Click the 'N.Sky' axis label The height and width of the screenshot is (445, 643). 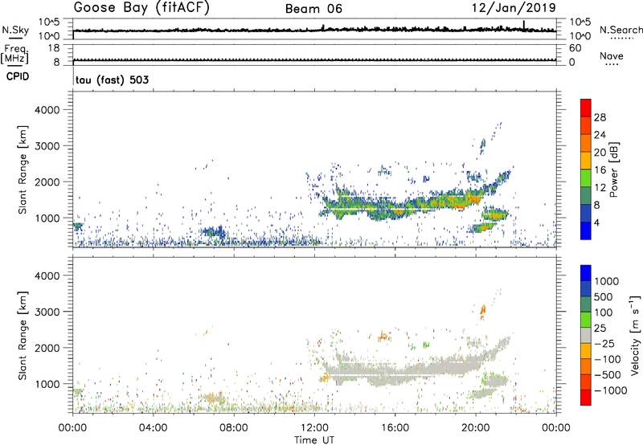pyautogui.click(x=15, y=30)
